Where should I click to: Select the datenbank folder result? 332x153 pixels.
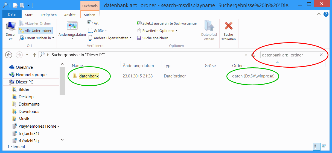tap(89, 76)
